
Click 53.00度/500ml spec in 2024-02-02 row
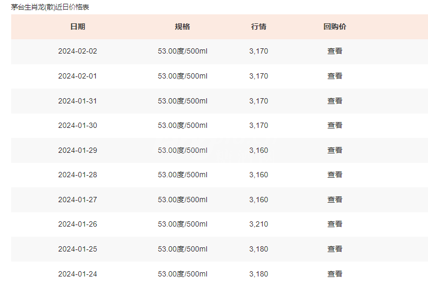pos(182,51)
